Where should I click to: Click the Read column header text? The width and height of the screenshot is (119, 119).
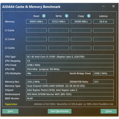(36, 16)
